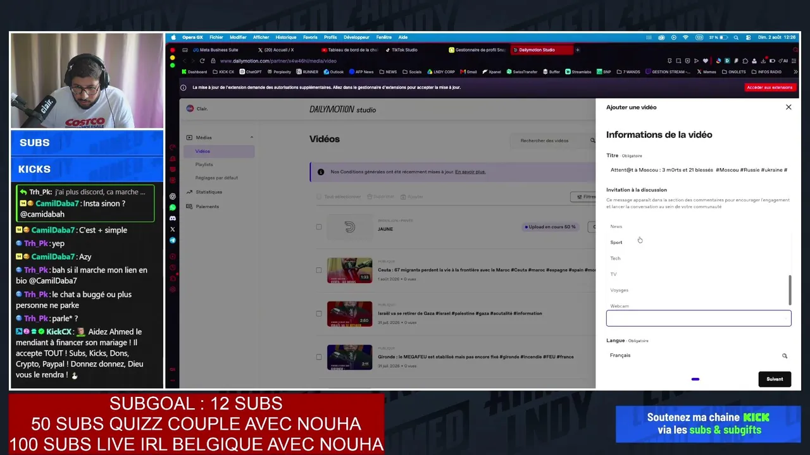
Task: Open Telegram in the Opera sidebar
Action: 173,240
